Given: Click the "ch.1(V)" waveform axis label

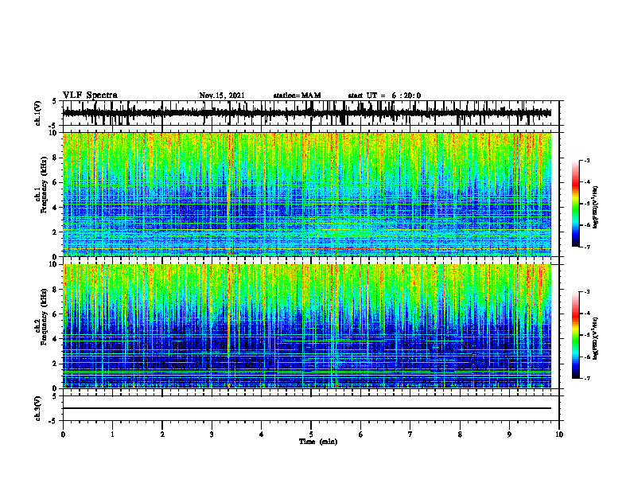Looking at the screenshot, I should click(38, 113).
